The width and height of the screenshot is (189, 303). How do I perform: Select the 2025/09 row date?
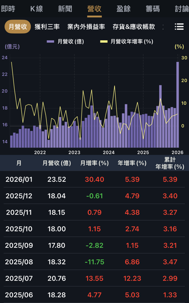point(19,245)
